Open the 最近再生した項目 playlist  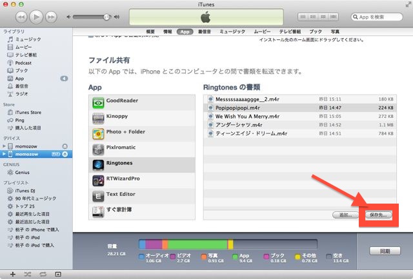(x=32, y=214)
